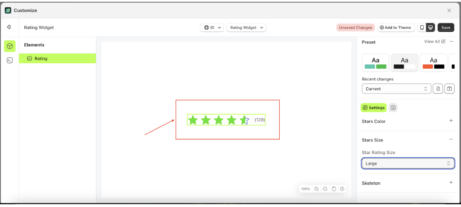Click the edit pencil icon next to View All
The height and width of the screenshot is (207, 461).
coord(443,42)
